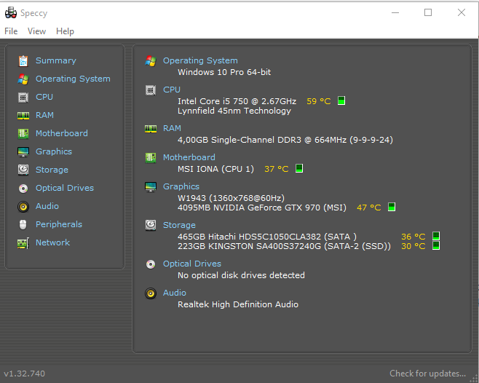The height and width of the screenshot is (383, 479).
Task: Click "Lynnfield 45nm Technology" text
Action: tap(234, 111)
